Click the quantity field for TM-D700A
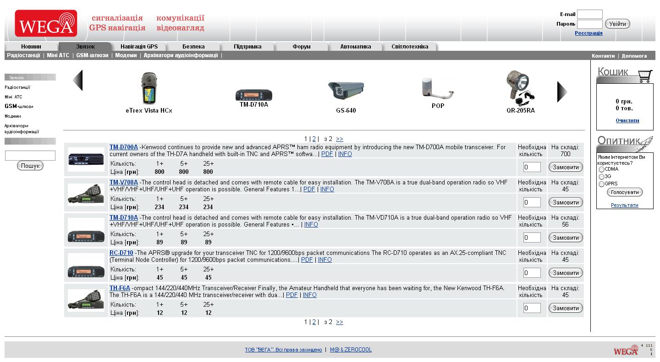 point(532,167)
